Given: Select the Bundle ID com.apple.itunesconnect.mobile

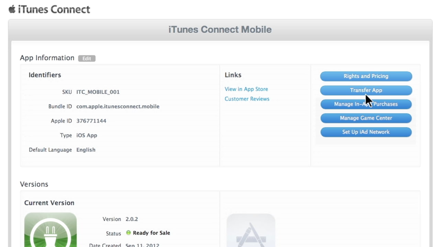Looking at the screenshot, I should 118,106.
